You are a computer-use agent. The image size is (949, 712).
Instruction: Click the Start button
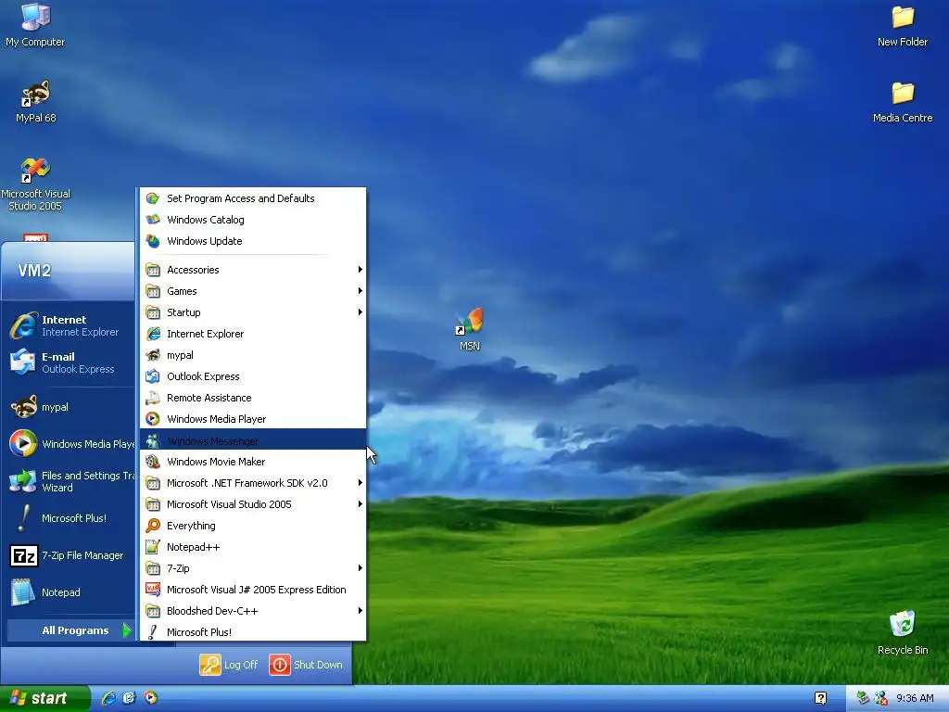(x=44, y=699)
